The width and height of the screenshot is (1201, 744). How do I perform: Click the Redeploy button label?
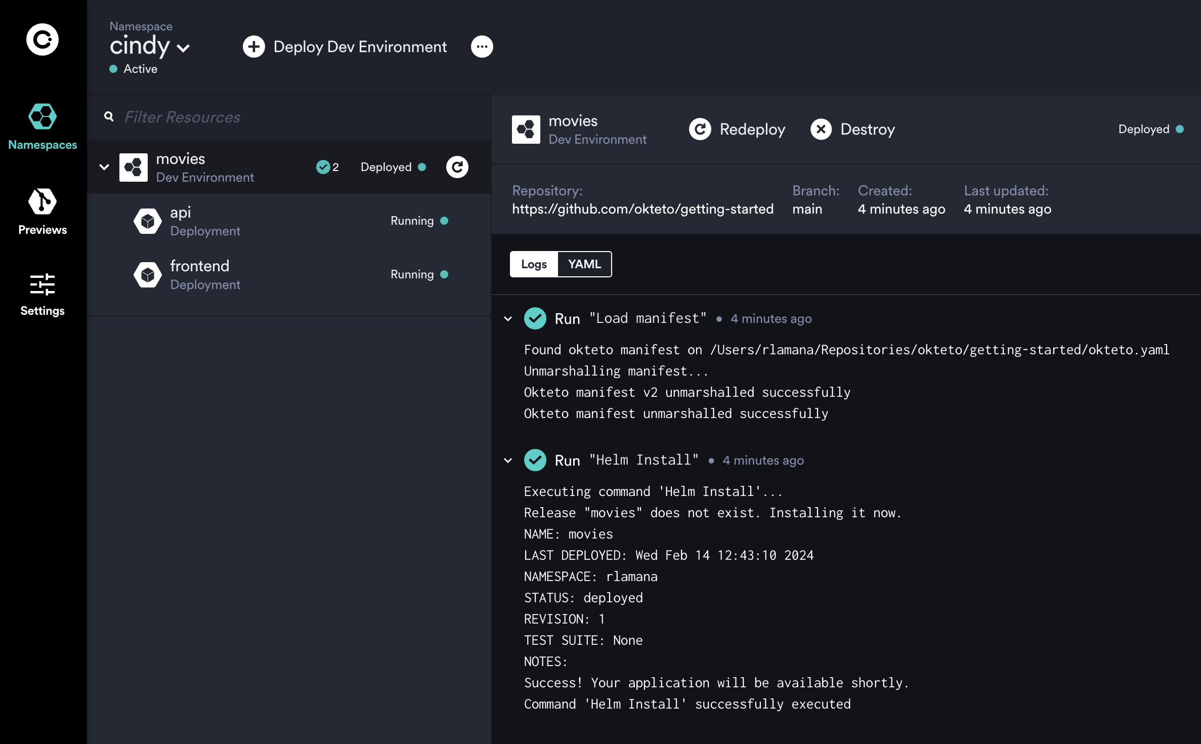click(x=752, y=130)
